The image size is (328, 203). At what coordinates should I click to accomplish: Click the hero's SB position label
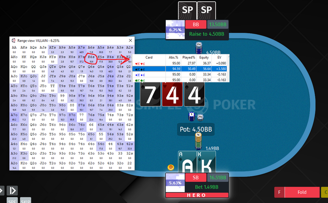pyautogui.click(x=195, y=178)
